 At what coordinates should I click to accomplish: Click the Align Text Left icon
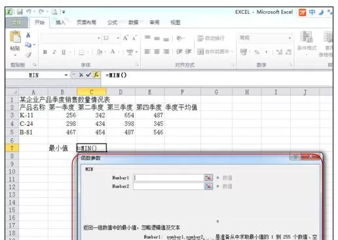click(x=147, y=52)
